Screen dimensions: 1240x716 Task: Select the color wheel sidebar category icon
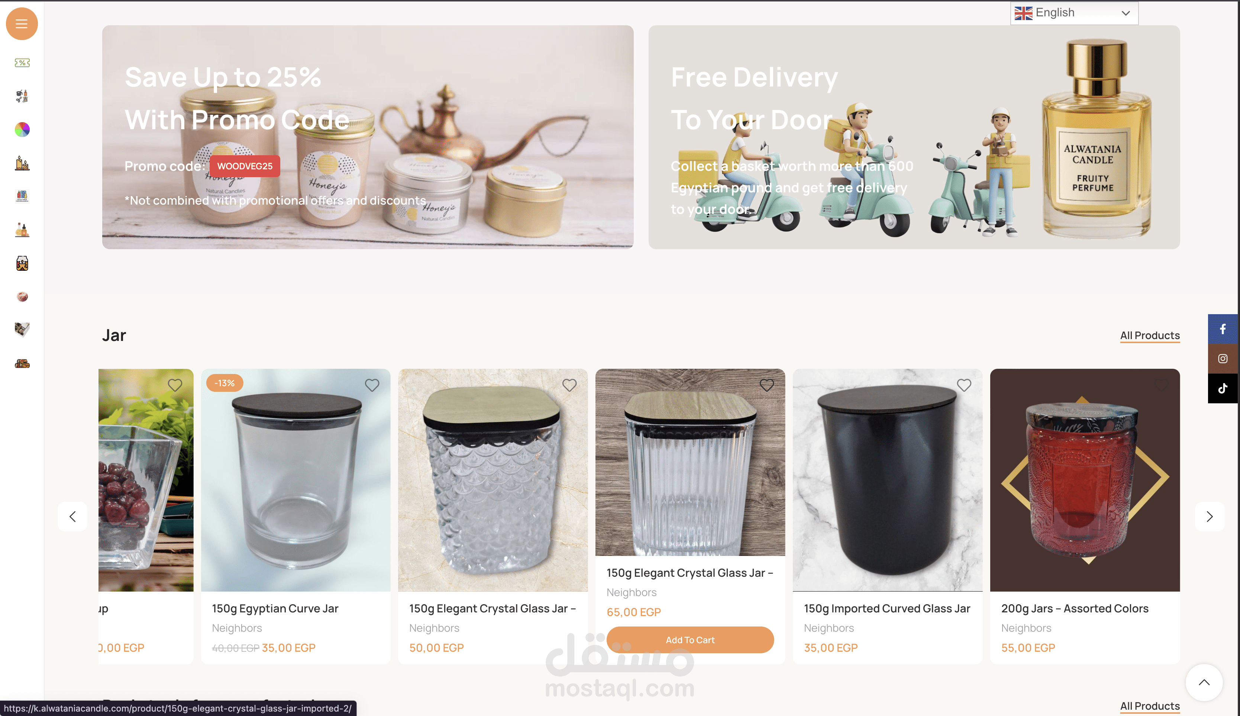tap(22, 129)
